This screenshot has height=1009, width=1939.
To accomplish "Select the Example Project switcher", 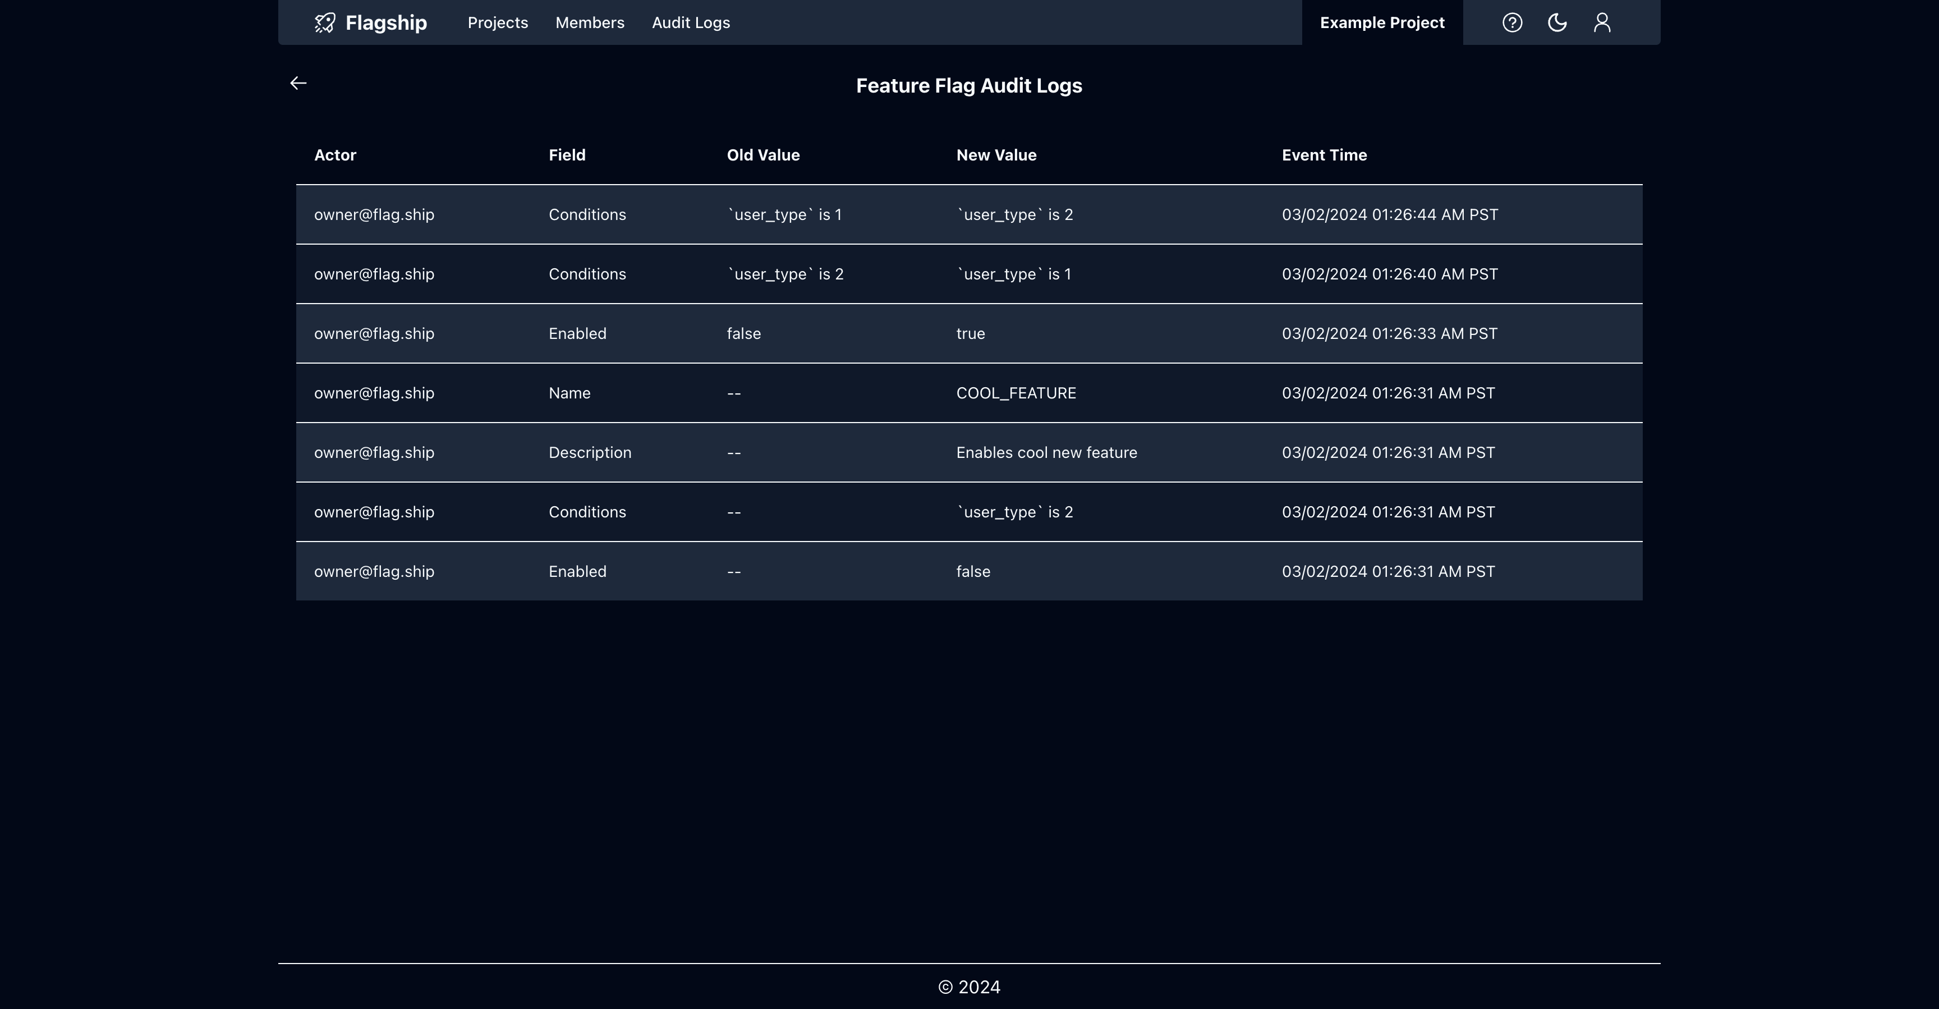I will click(1383, 22).
